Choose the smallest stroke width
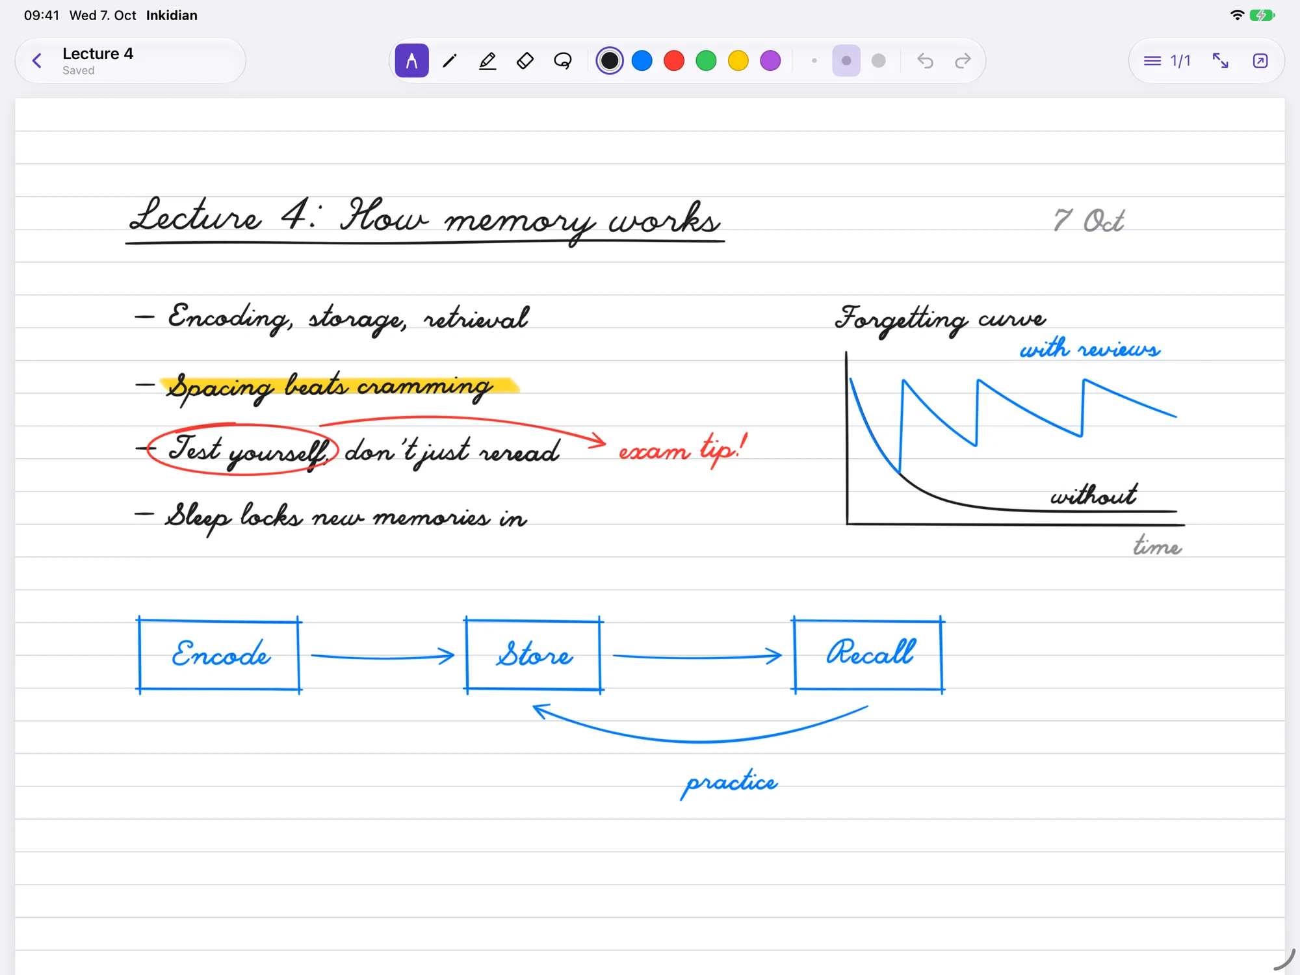1300x975 pixels. click(814, 60)
